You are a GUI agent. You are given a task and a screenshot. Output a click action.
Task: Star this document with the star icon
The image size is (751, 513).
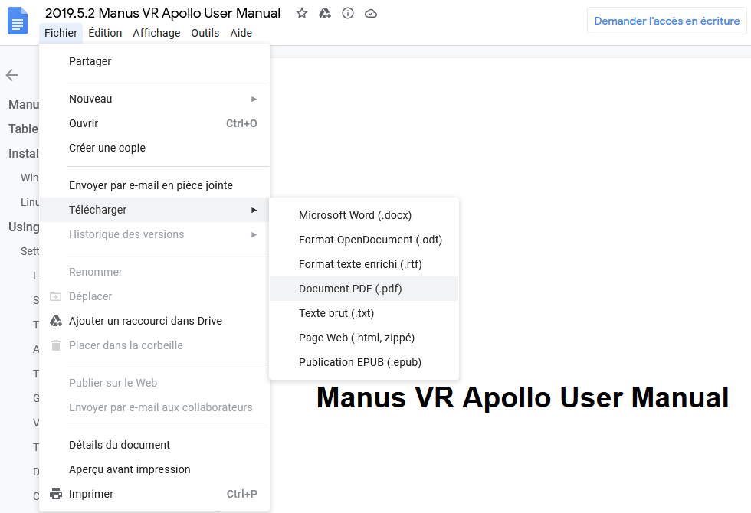tap(302, 13)
